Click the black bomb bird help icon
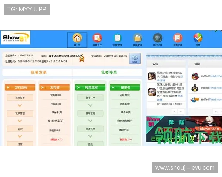This screenshot has width=222, height=177. tap(195, 88)
